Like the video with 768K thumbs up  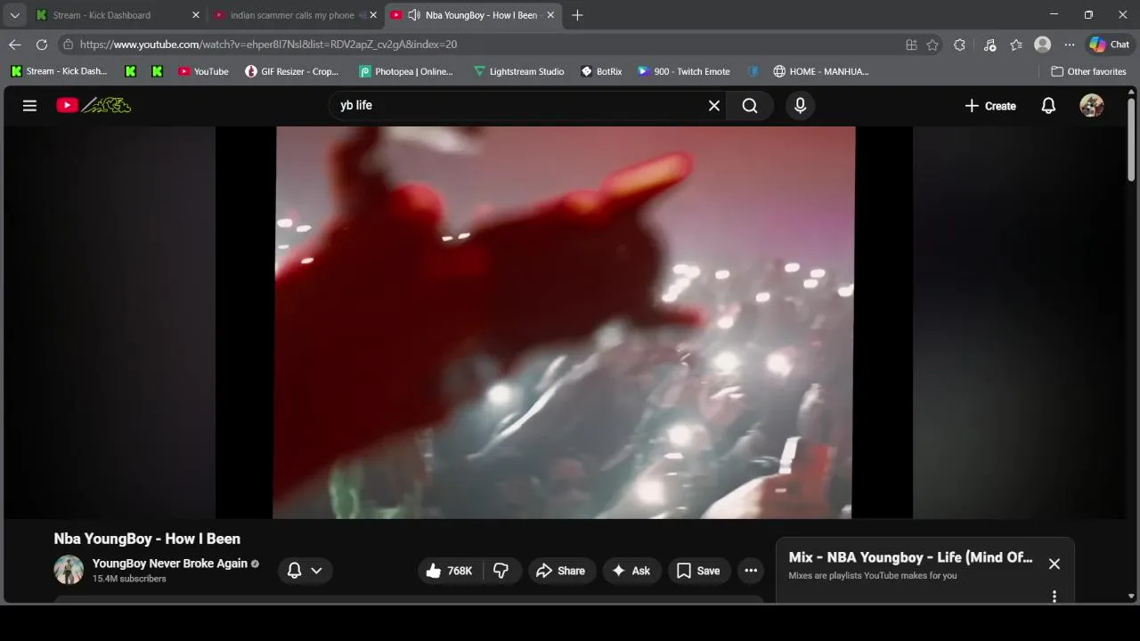[x=449, y=571]
